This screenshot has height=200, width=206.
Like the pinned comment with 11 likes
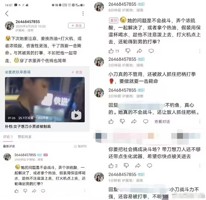(111, 51)
